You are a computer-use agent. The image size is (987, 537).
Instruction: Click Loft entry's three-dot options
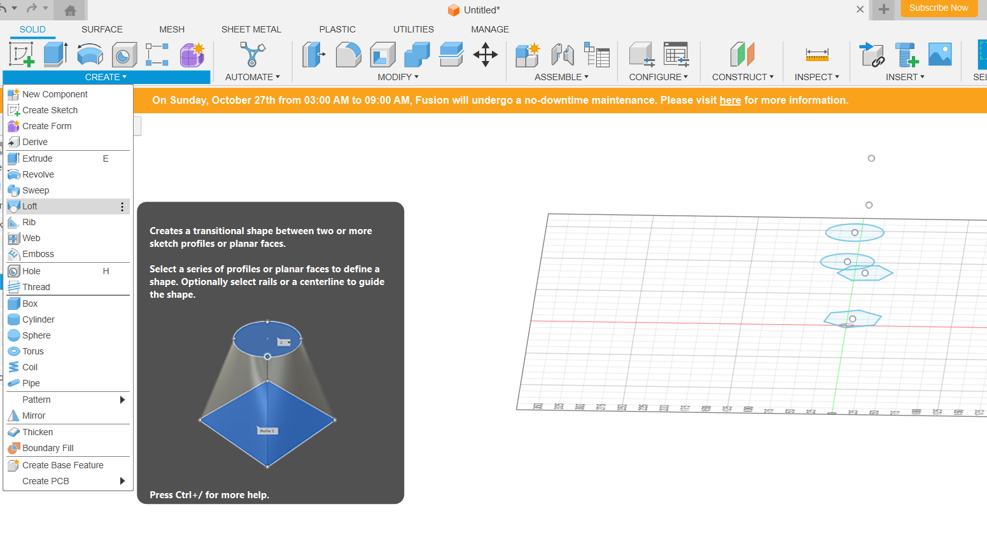(x=122, y=207)
